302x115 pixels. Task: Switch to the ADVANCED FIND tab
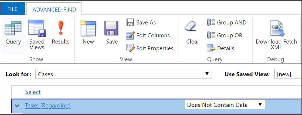(54, 10)
